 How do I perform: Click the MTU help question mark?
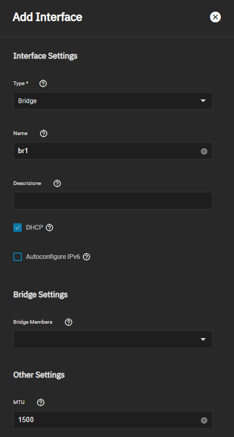point(41,402)
